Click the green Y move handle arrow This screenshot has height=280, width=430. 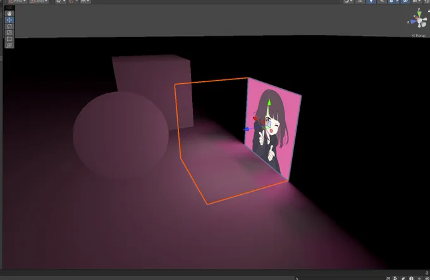[x=269, y=103]
